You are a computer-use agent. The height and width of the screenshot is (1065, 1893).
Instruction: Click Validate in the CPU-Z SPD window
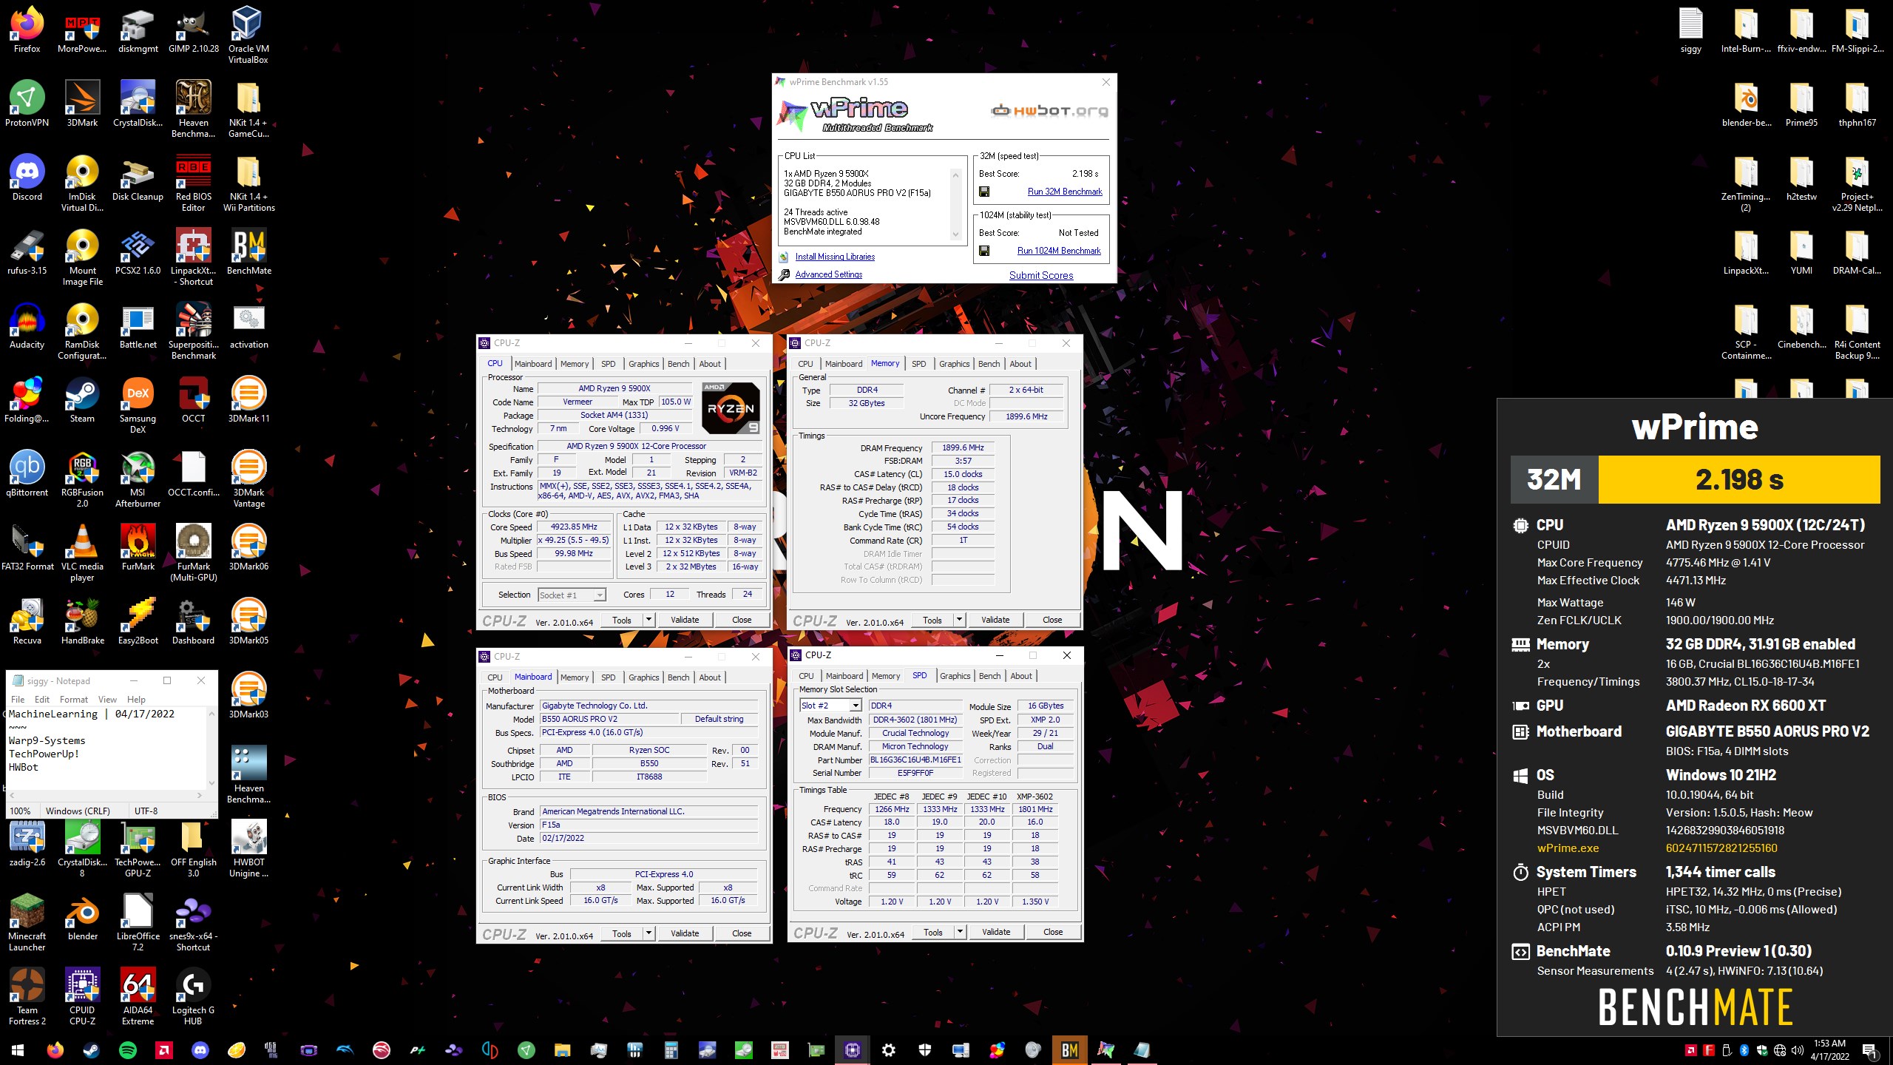click(x=996, y=932)
